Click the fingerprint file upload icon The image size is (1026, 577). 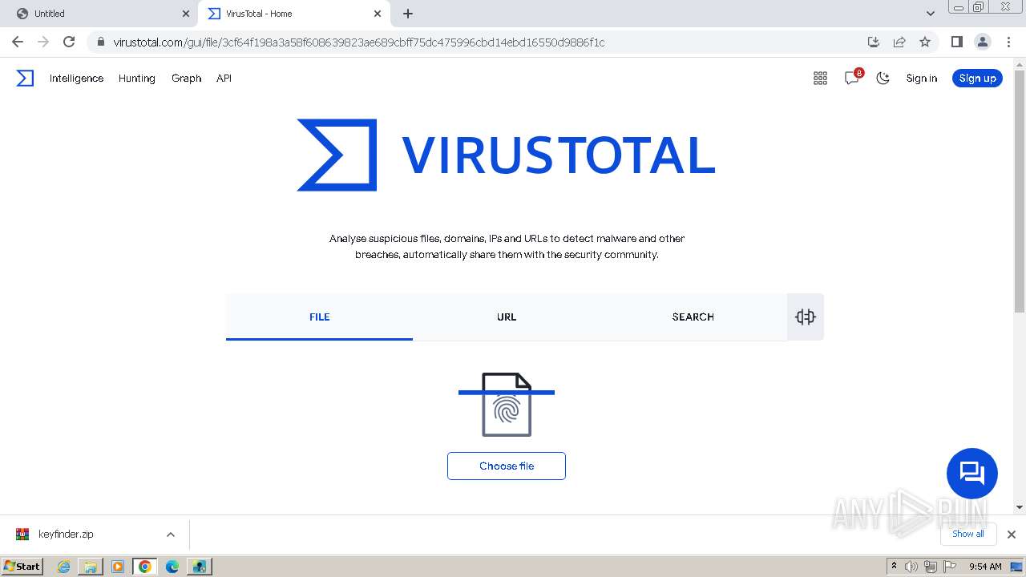[507, 405]
